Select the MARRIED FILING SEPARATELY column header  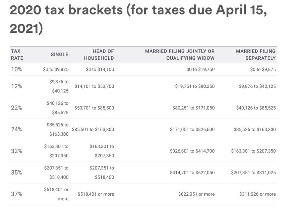pyautogui.click(x=255, y=55)
